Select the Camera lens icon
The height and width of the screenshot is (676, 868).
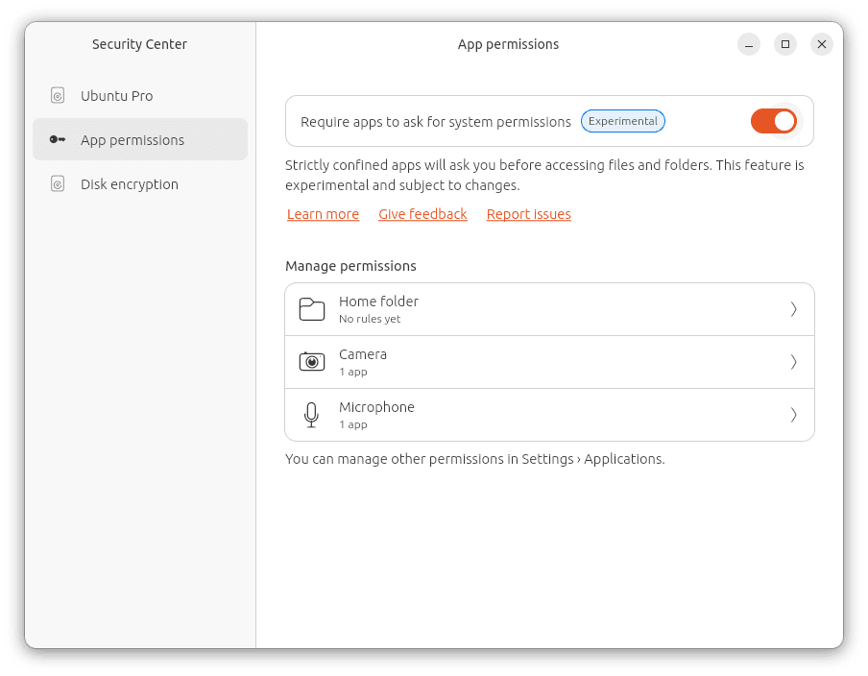point(311,361)
